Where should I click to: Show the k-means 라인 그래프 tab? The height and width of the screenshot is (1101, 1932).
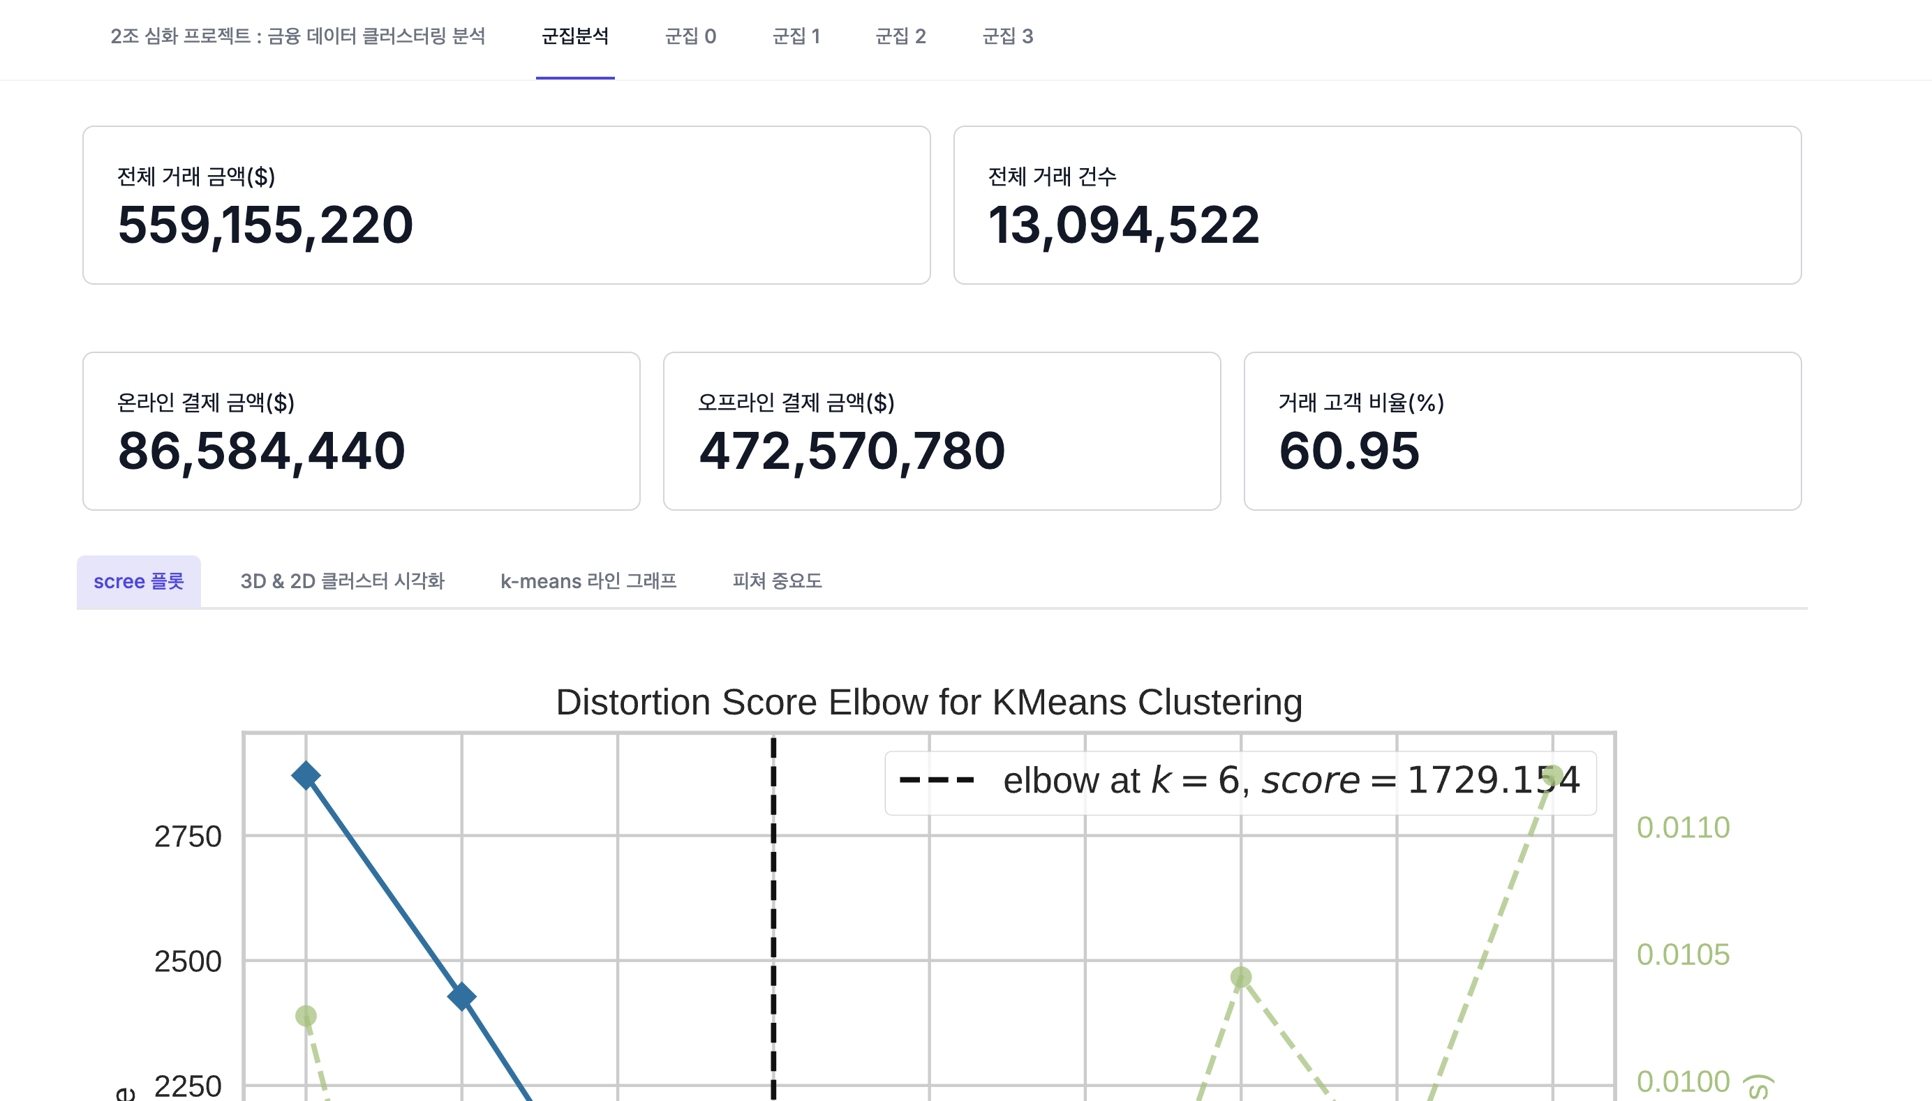click(588, 581)
